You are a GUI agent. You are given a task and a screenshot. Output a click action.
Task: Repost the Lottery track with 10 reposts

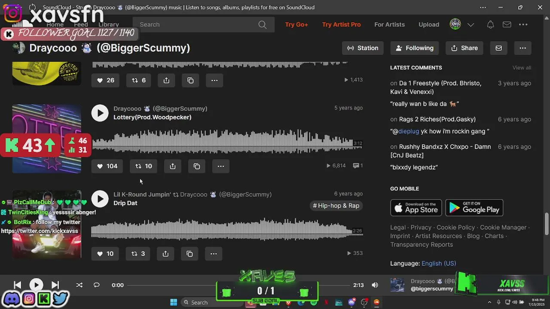[144, 166]
